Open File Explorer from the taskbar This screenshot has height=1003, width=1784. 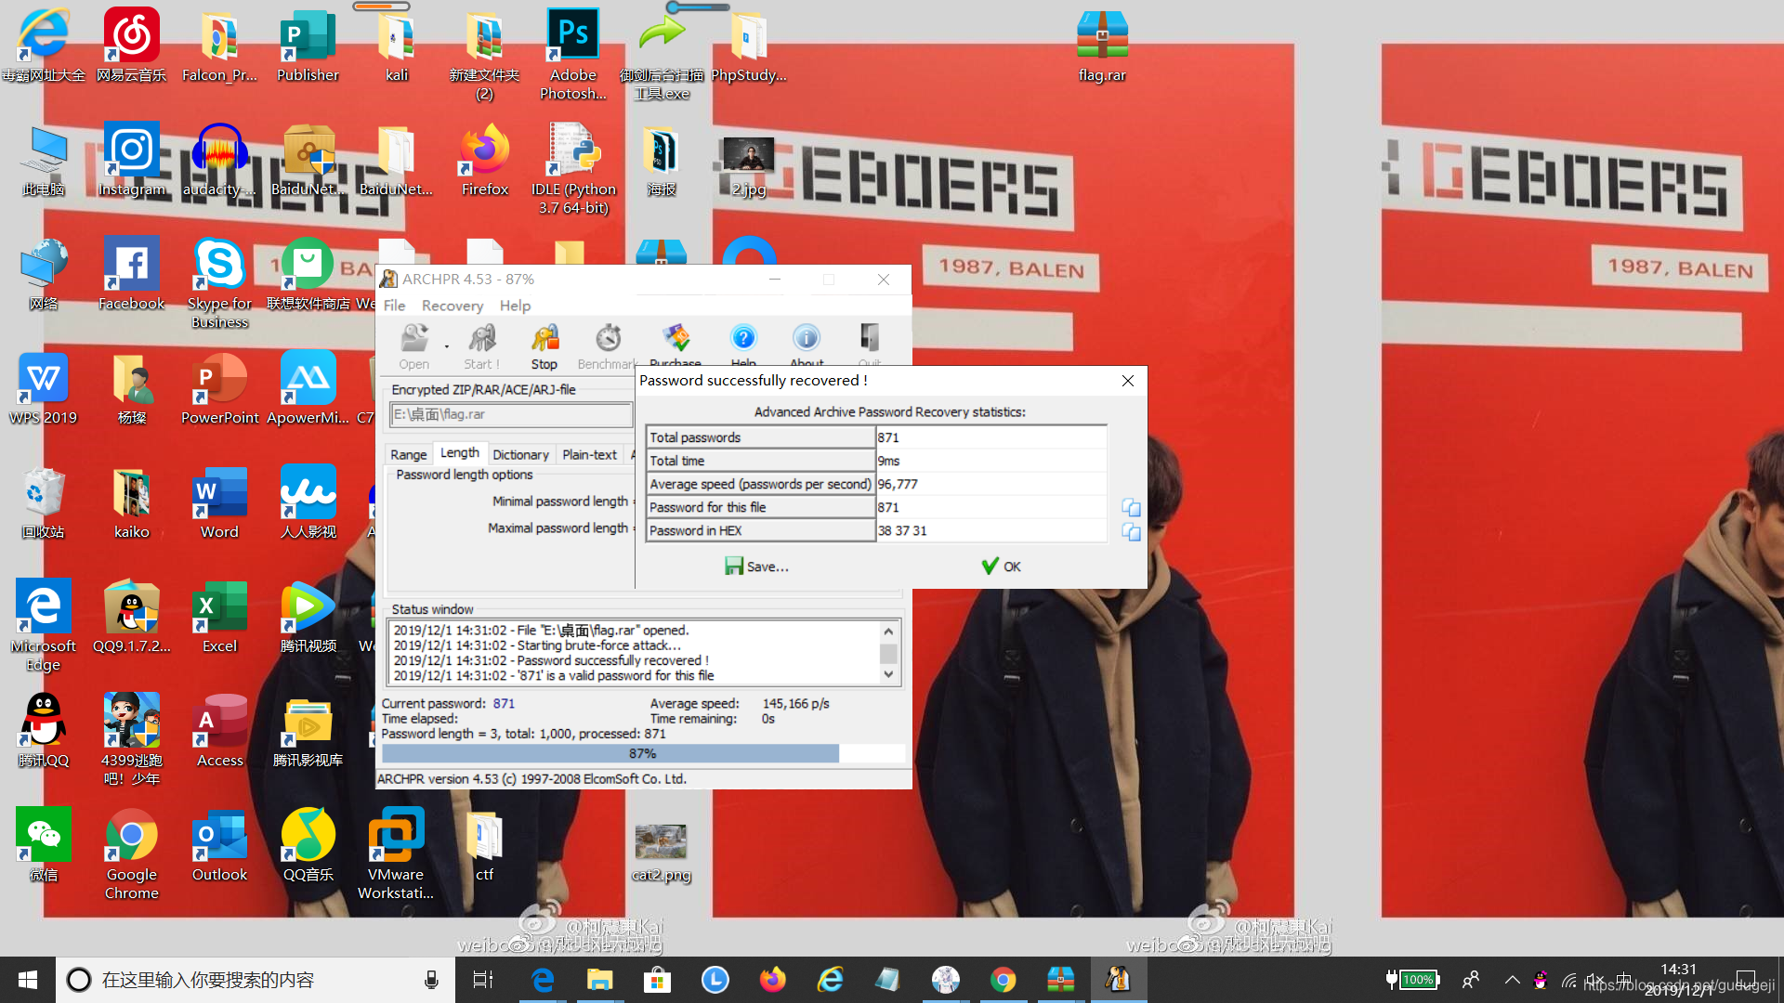tap(600, 980)
